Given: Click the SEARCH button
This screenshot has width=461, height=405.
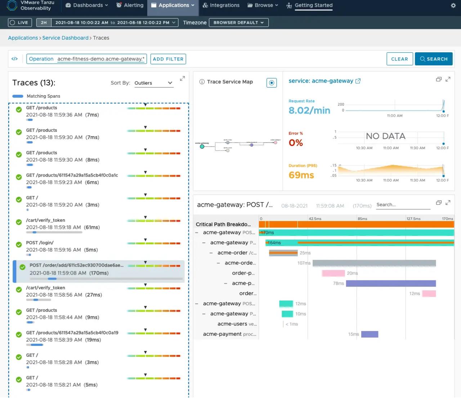Looking at the screenshot, I should coord(434,59).
